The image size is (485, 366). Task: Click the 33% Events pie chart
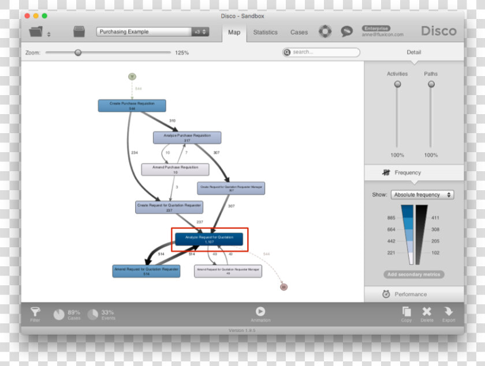point(92,315)
